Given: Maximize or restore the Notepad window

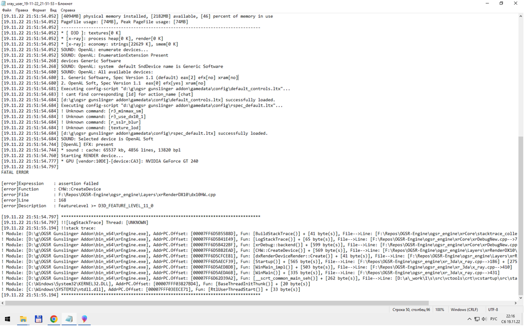Looking at the screenshot, I should click(x=501, y=3).
